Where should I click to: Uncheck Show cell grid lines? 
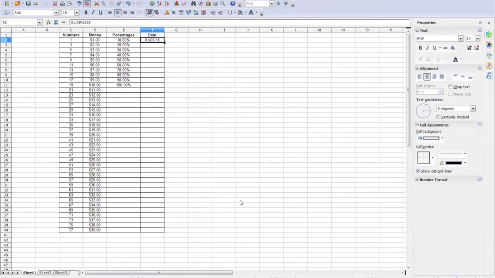(418, 171)
